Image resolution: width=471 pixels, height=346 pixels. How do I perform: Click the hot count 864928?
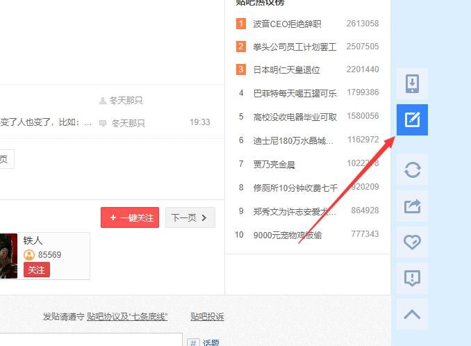point(365,211)
